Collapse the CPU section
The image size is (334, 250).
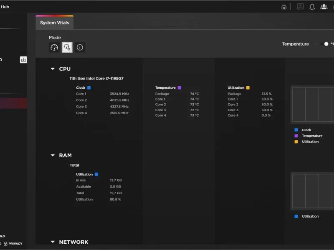(53, 69)
